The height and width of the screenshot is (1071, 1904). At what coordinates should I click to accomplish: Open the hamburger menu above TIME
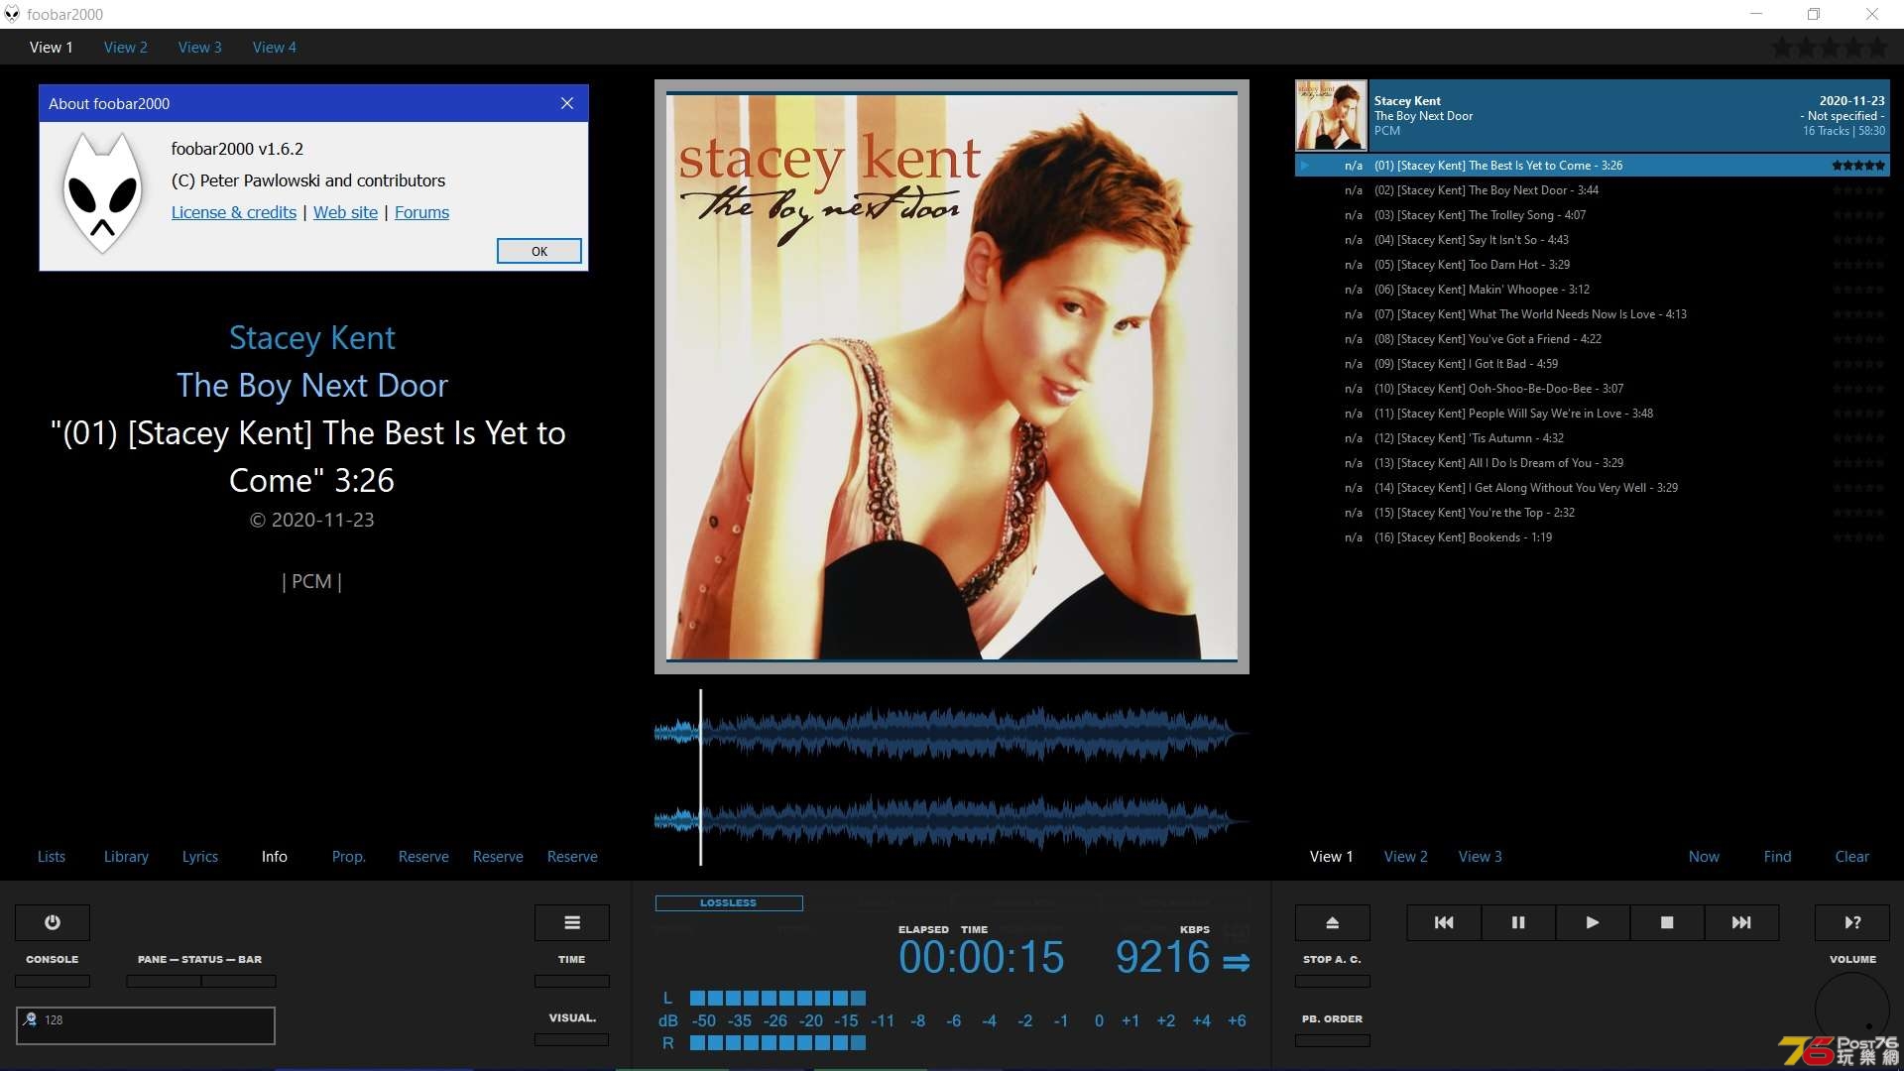click(x=572, y=922)
